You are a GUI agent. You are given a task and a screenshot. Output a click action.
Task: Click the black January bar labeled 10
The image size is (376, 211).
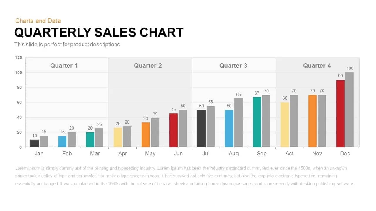35,143
